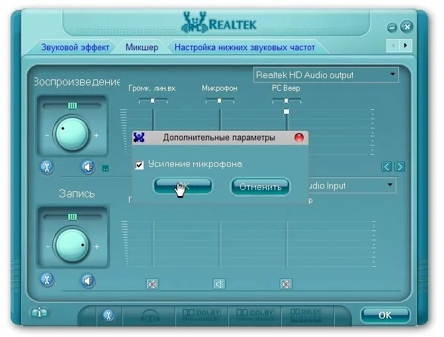Click the main OK button of Realtek window
The width and height of the screenshot is (444, 337).
click(x=385, y=315)
